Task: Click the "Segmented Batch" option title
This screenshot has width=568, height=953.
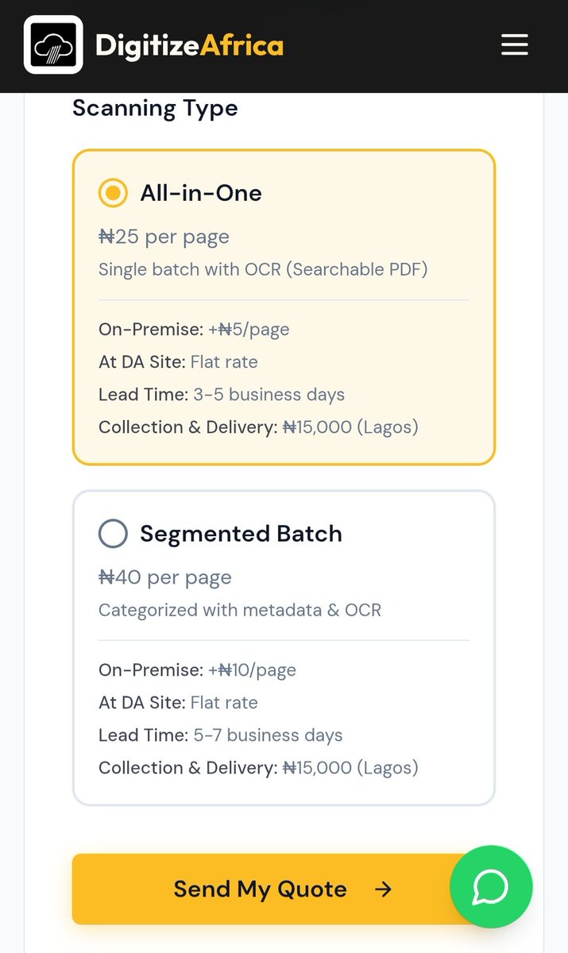Action: [241, 534]
